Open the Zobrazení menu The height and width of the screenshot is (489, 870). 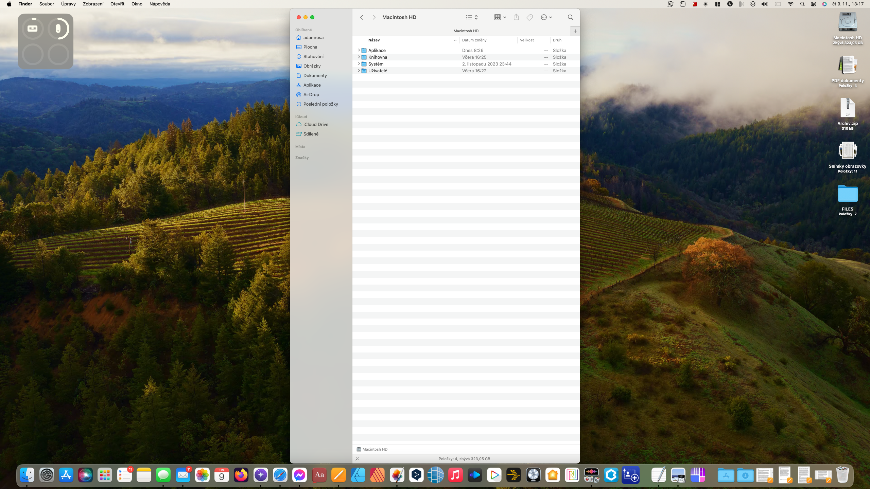(93, 4)
